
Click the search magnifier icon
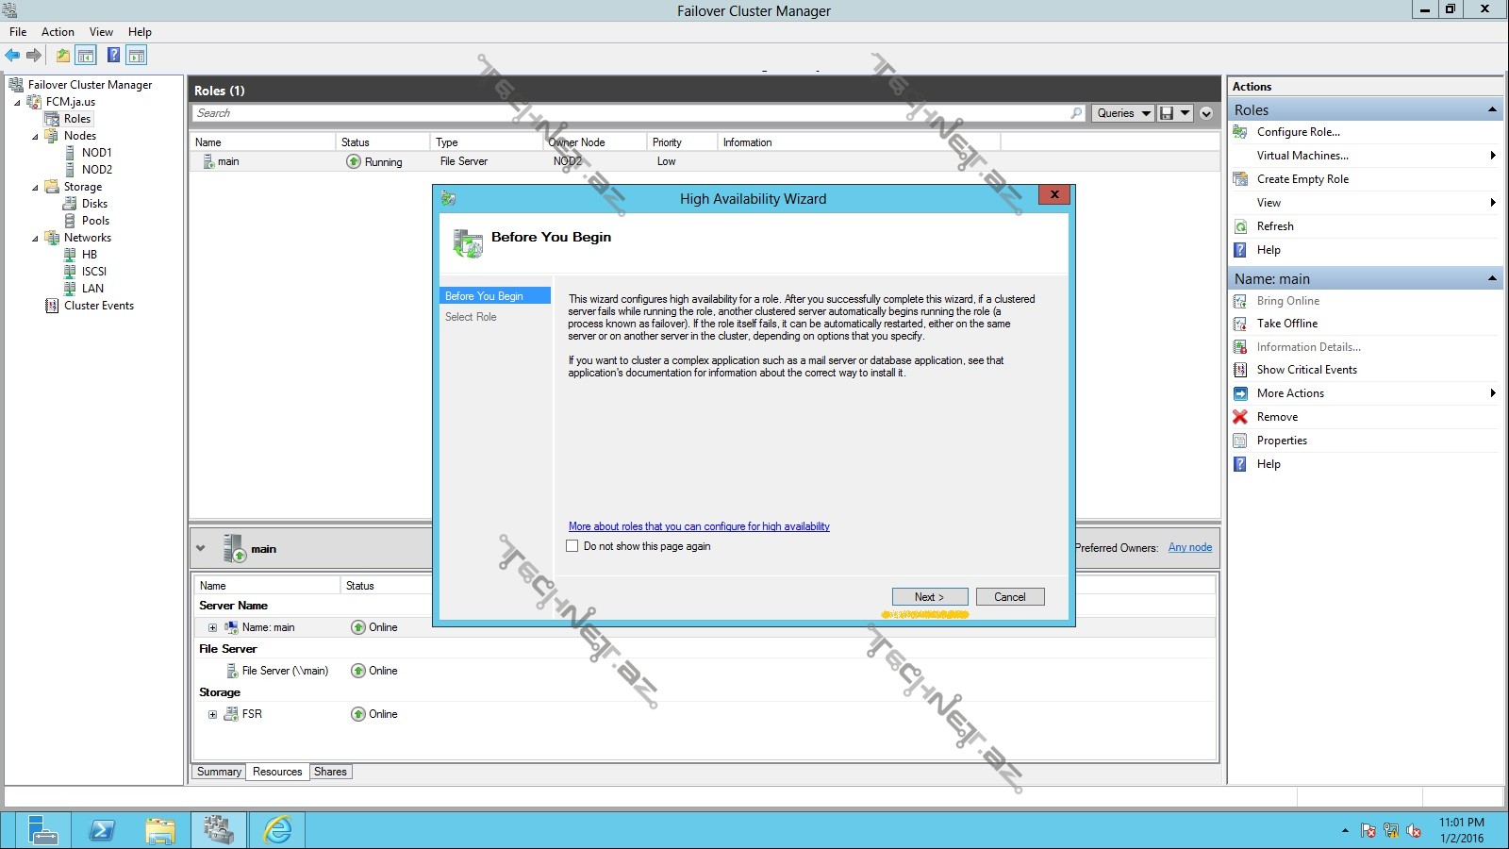(1076, 113)
